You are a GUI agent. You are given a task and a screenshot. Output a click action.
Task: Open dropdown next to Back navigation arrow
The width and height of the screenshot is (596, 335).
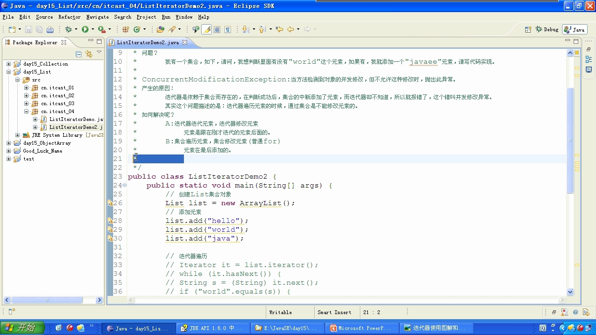(x=298, y=29)
